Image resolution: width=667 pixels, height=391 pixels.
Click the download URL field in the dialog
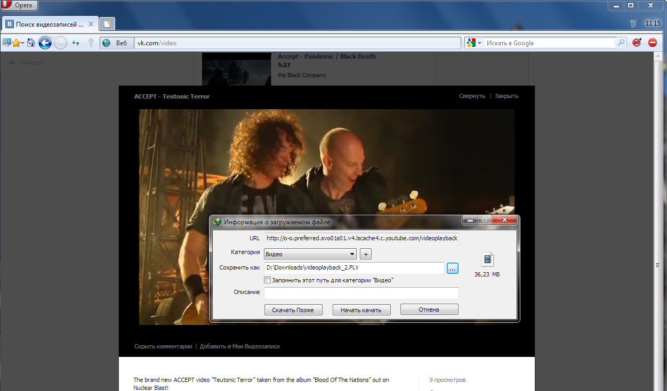coord(361,238)
